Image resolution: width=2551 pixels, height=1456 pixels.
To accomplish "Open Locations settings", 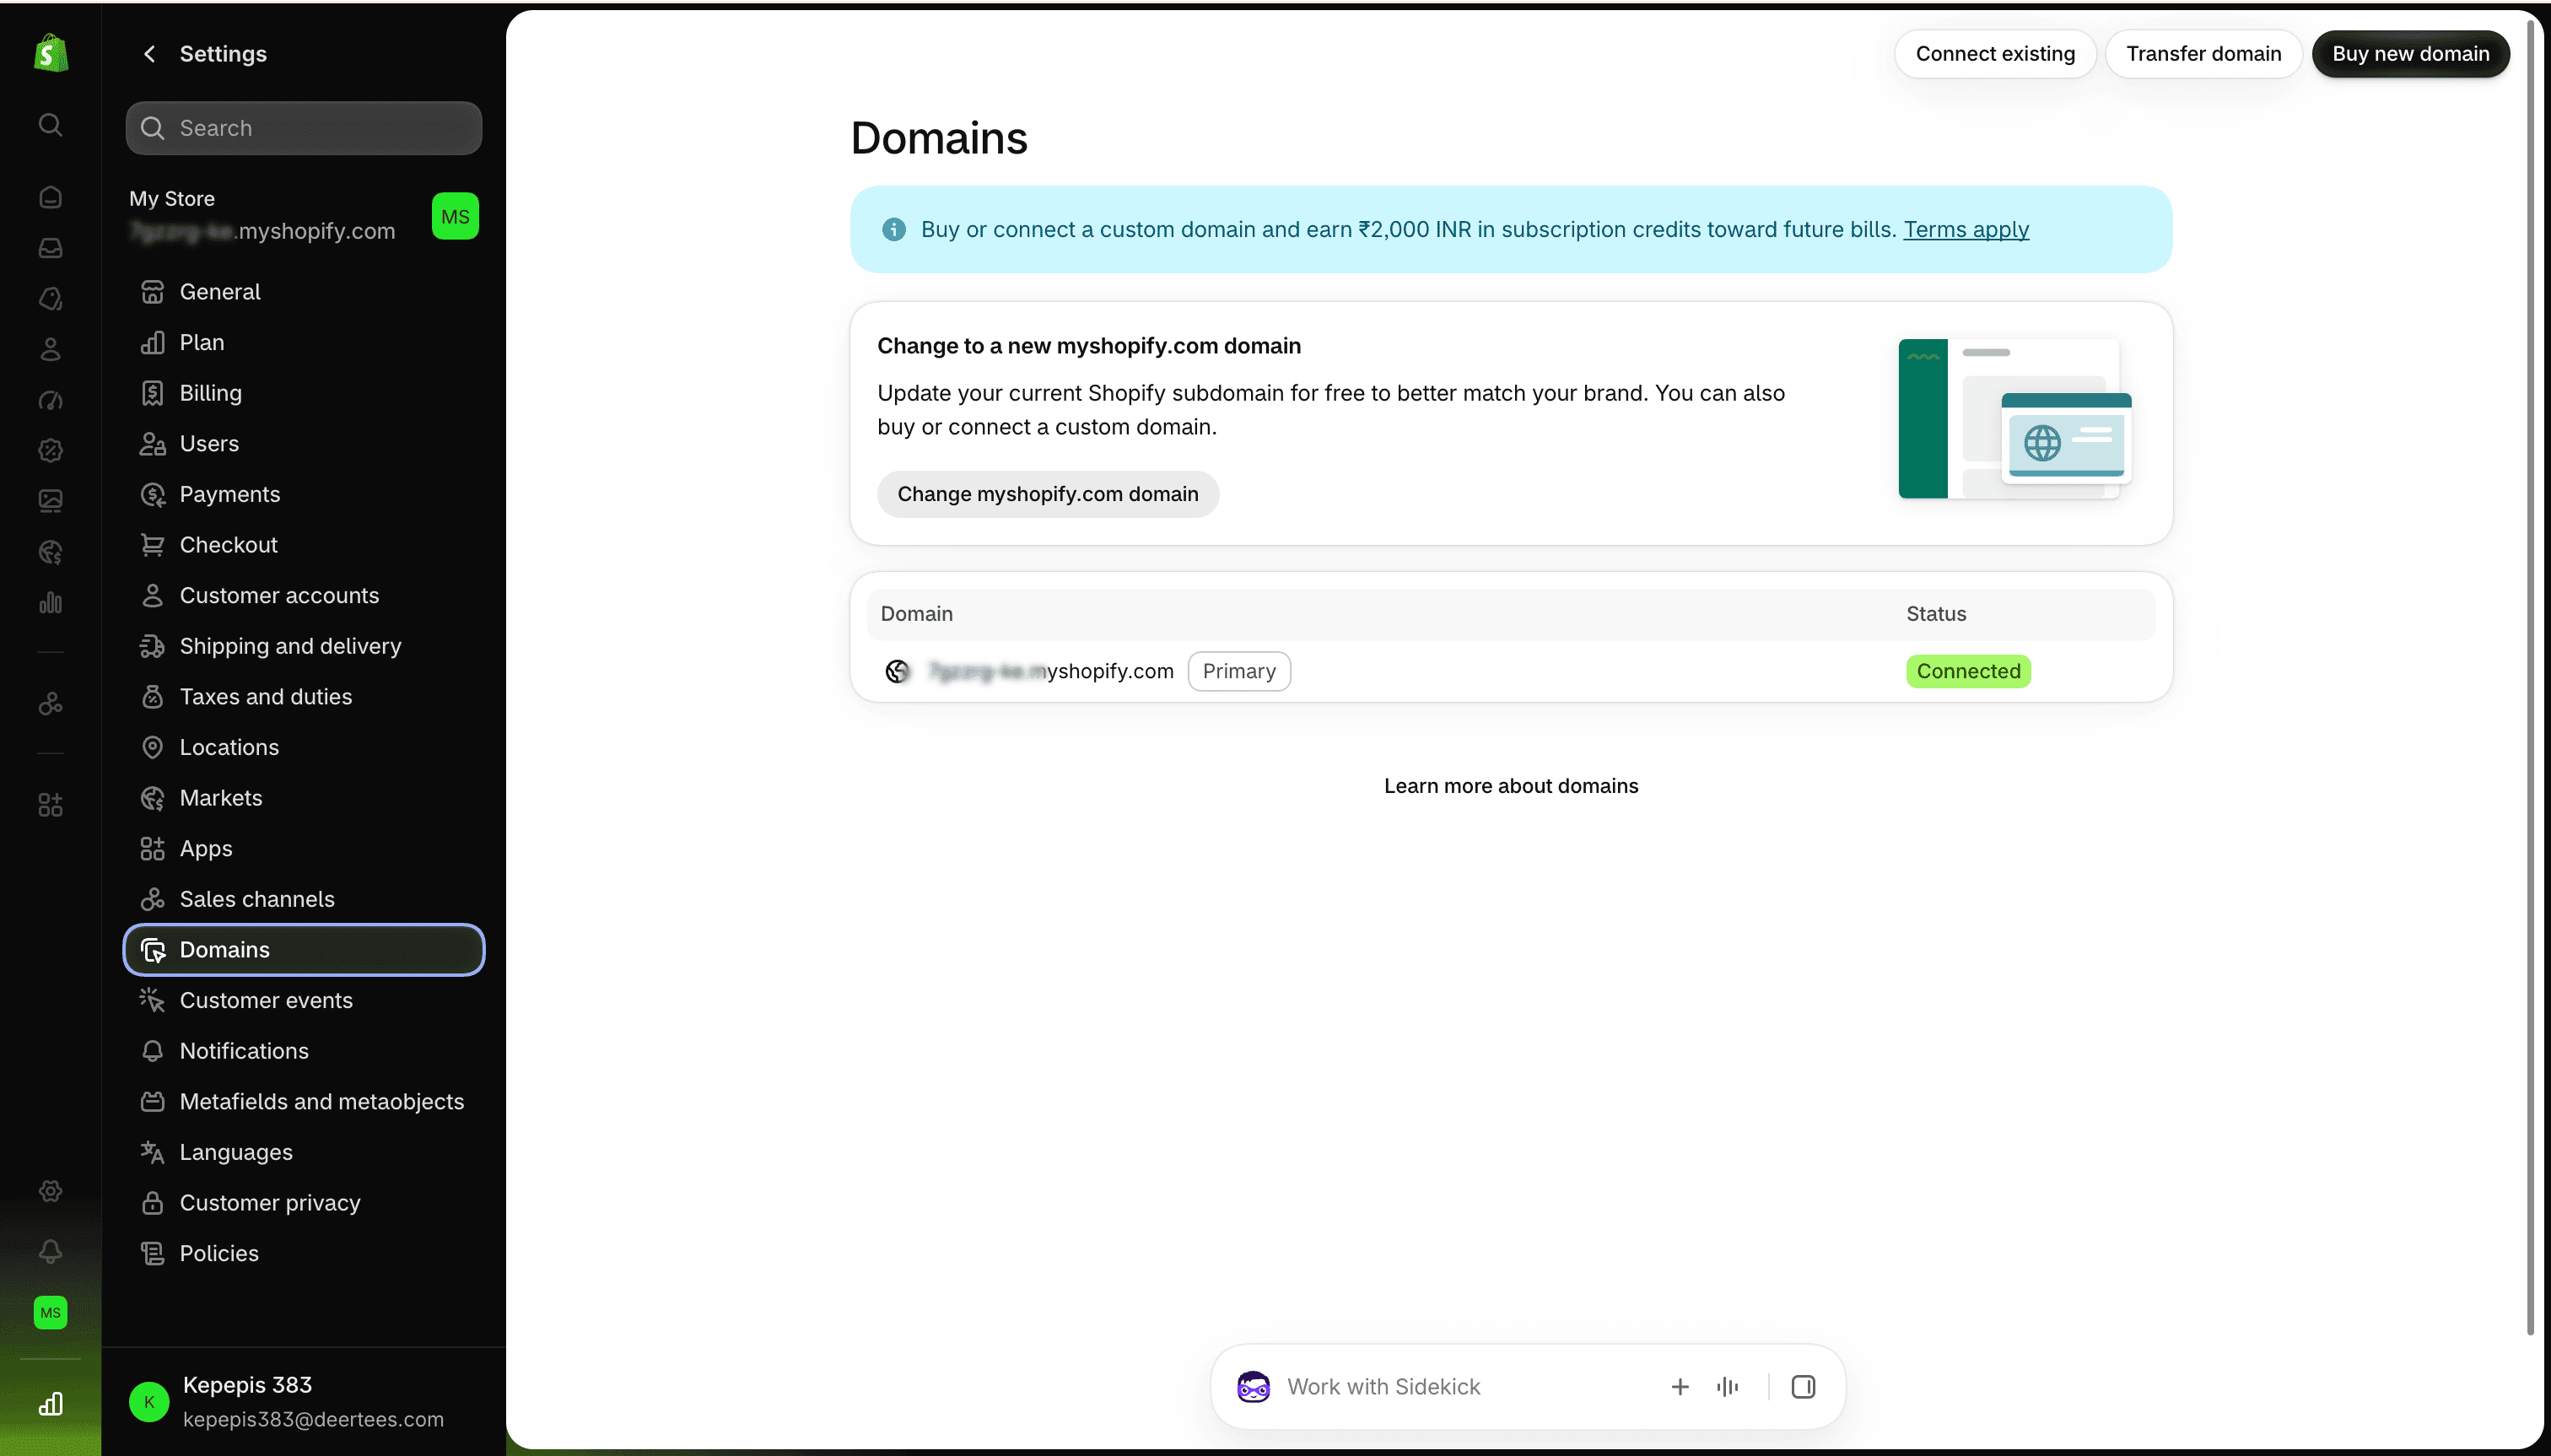I will point(304,747).
